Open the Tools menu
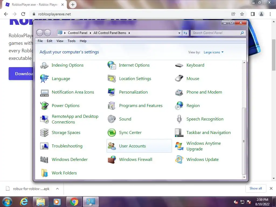276x207 pixels. coord(71,41)
